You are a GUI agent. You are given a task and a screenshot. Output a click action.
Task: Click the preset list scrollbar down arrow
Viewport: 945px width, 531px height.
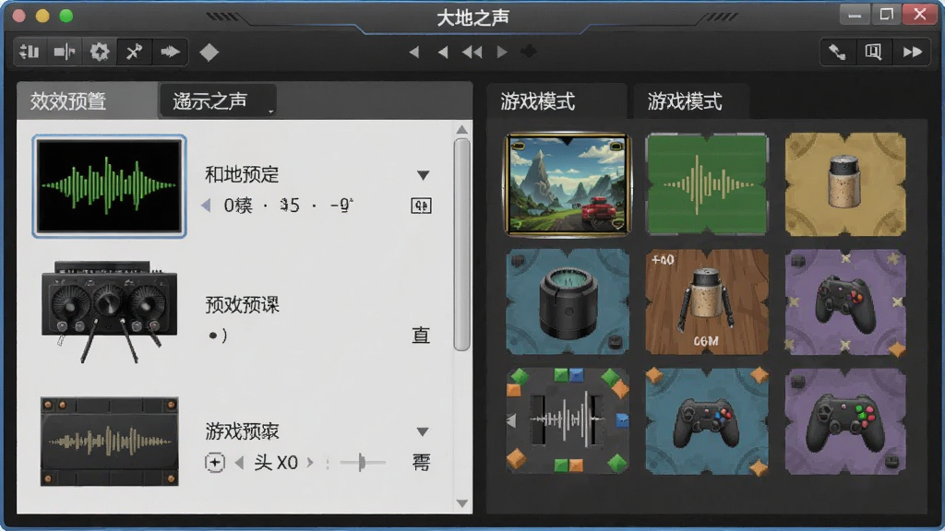tap(461, 503)
